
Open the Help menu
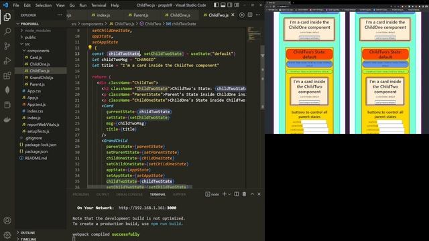coord(115,5)
